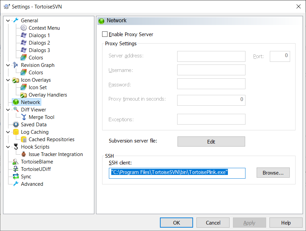
Task: Click Edit for Subversion server file
Action: tap(211, 142)
